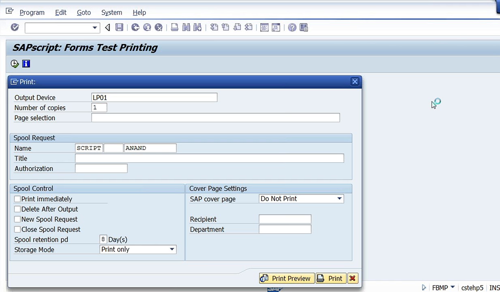The image size is (500, 292).
Task: Click the command field input box
Action: [x=58, y=28]
